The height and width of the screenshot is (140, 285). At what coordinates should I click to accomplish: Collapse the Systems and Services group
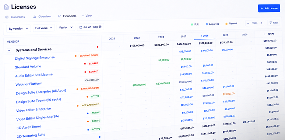point(9,50)
